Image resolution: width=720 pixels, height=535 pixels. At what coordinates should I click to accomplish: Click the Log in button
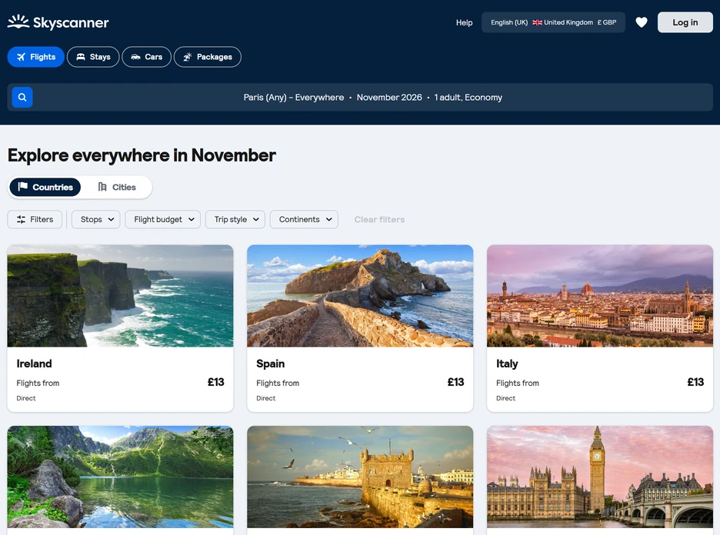(x=685, y=22)
